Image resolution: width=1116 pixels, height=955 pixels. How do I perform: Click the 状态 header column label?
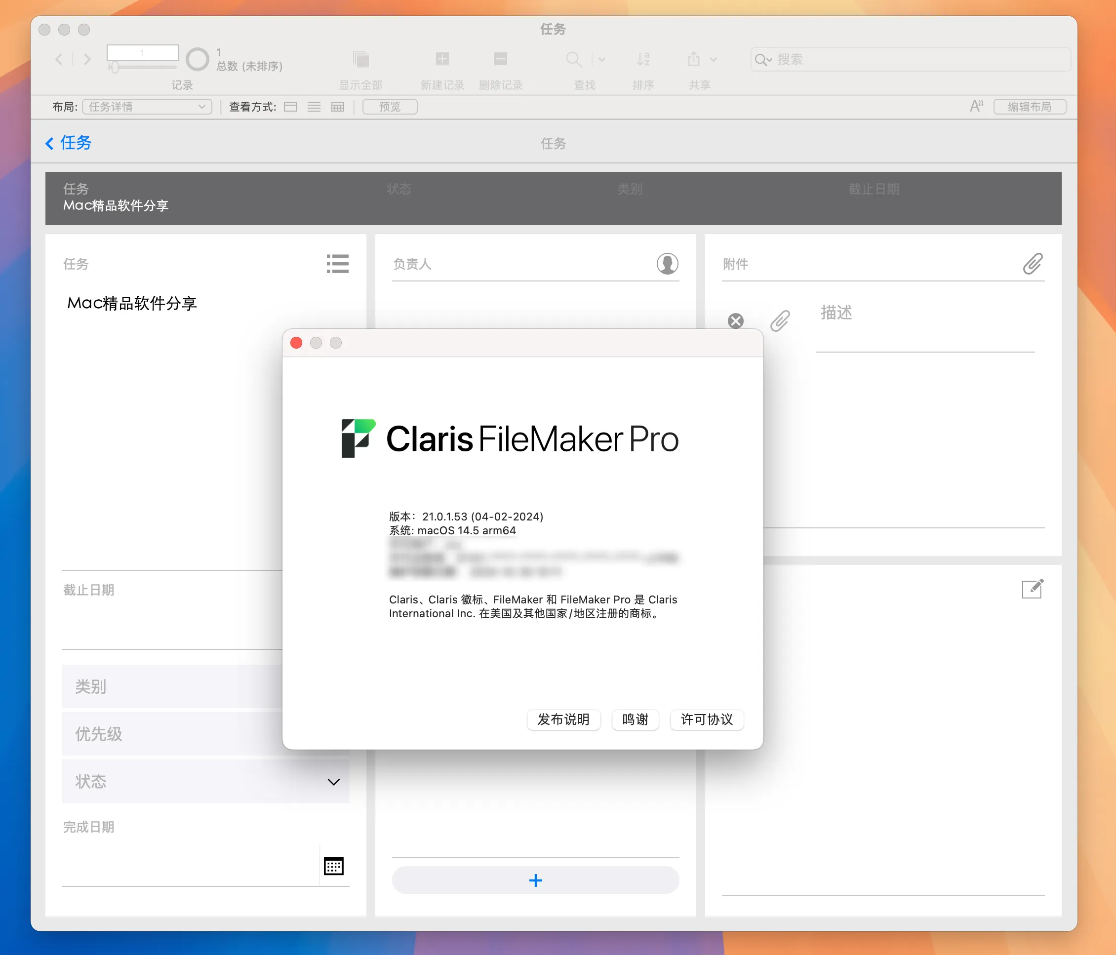[399, 189]
